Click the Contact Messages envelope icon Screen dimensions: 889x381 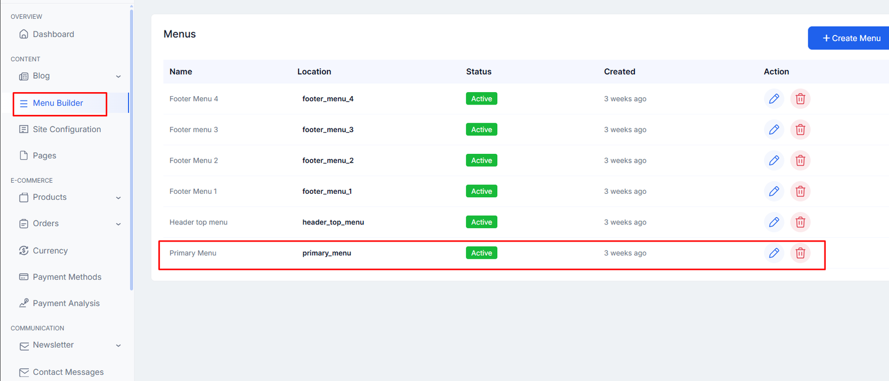coord(24,372)
